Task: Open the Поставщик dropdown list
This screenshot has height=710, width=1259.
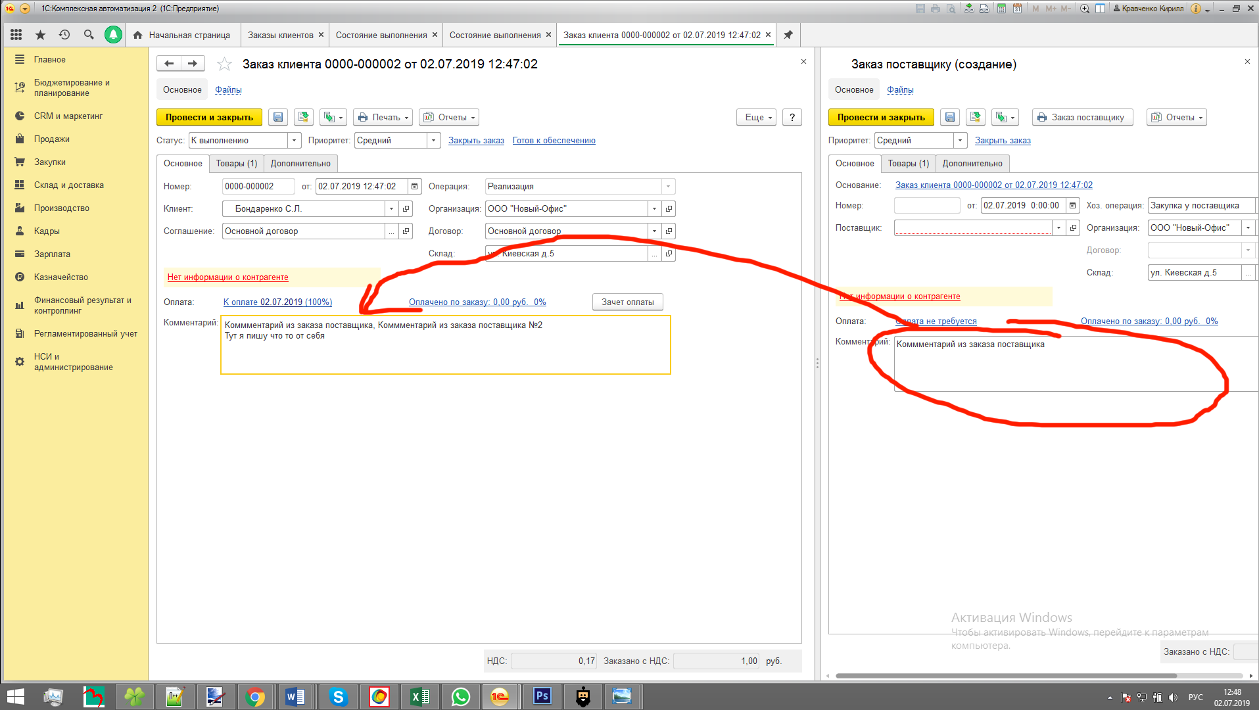Action: coord(1058,228)
